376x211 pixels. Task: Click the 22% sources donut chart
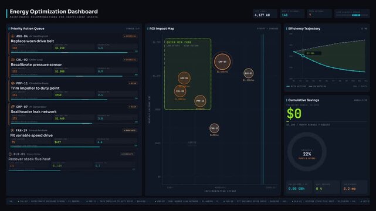click(307, 152)
